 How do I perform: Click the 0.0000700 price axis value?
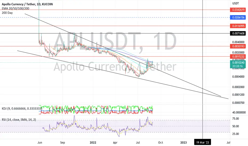(x=238, y=102)
